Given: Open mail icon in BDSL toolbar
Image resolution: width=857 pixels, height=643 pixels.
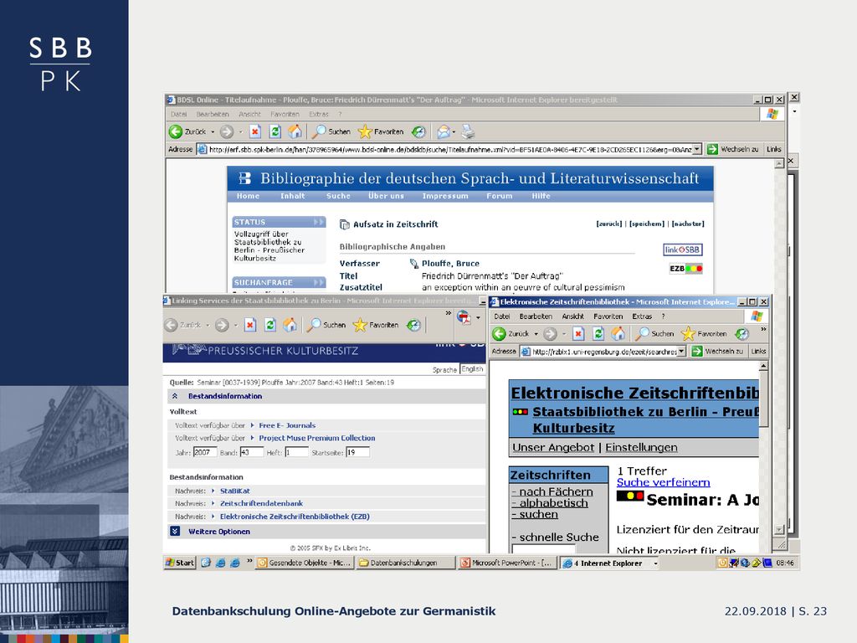Looking at the screenshot, I should click(x=444, y=131).
